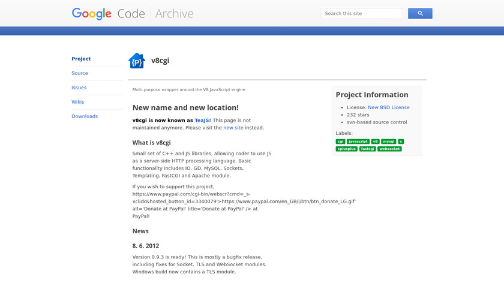Image resolution: width=504 pixels, height=283 pixels.
Task: Click the 'Version 0.9.3 is ready!' text
Action: [x=159, y=257]
